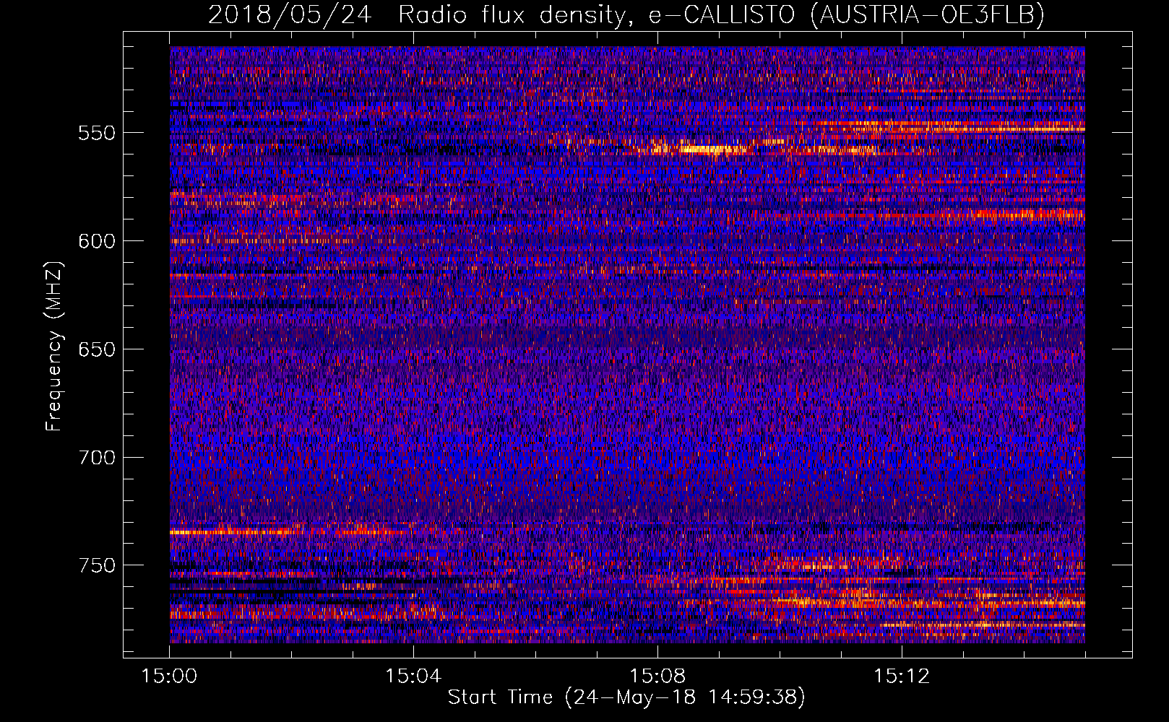Click the 750 frequency tick label
The image size is (1169, 722).
pos(97,565)
